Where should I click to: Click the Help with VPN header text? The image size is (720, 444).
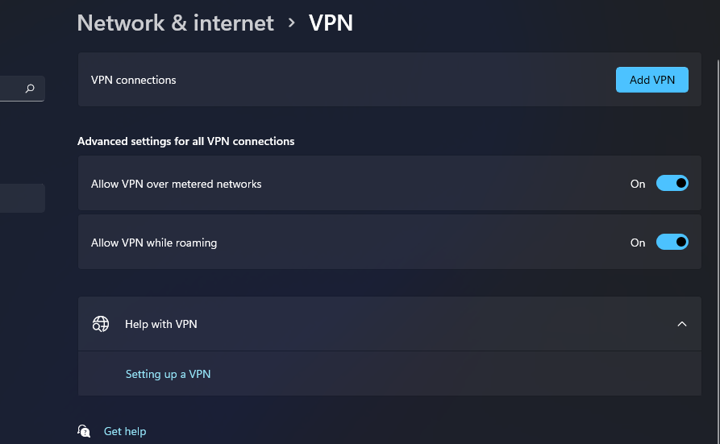click(x=161, y=324)
